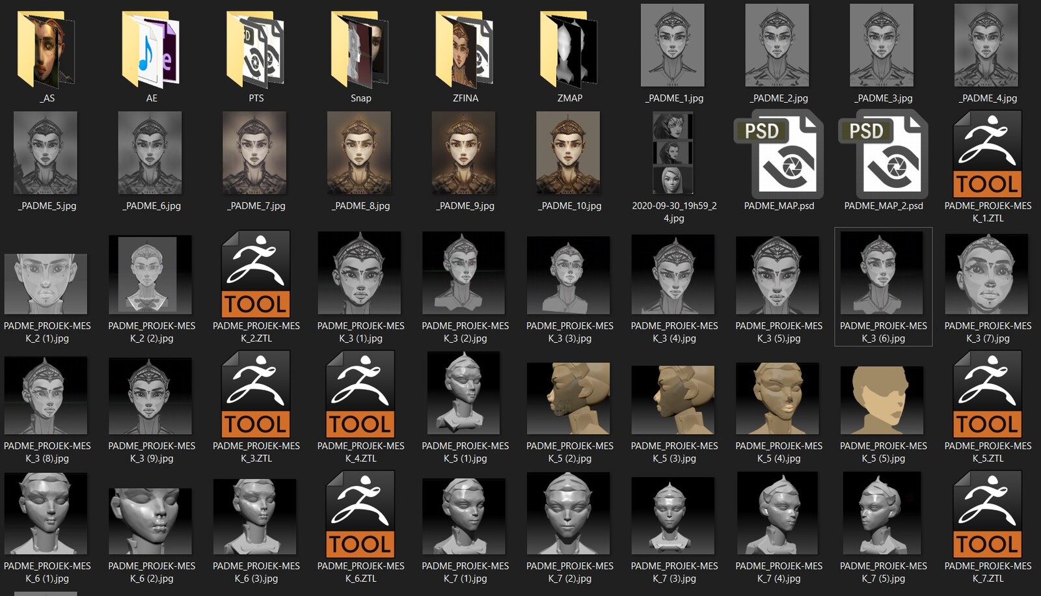Click the 'Snap' folder name
Viewport: 1041px width, 596px height.
(x=360, y=98)
